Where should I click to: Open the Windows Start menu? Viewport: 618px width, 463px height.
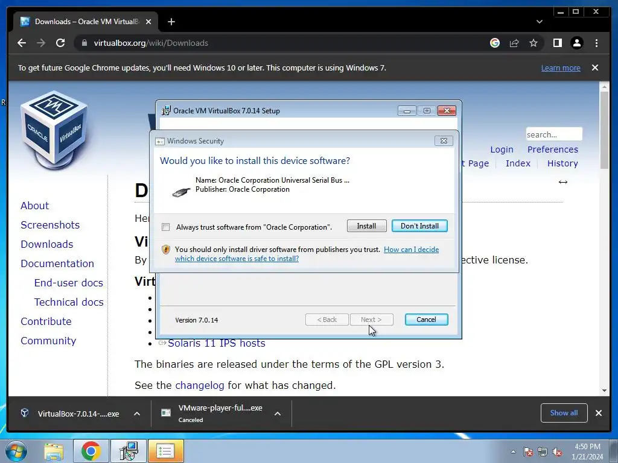(x=16, y=451)
